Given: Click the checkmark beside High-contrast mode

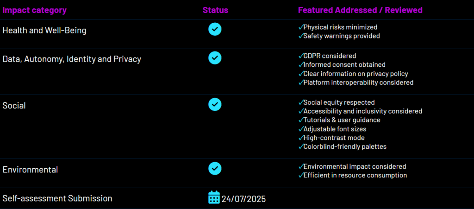Looking at the screenshot, I should 300,138.
